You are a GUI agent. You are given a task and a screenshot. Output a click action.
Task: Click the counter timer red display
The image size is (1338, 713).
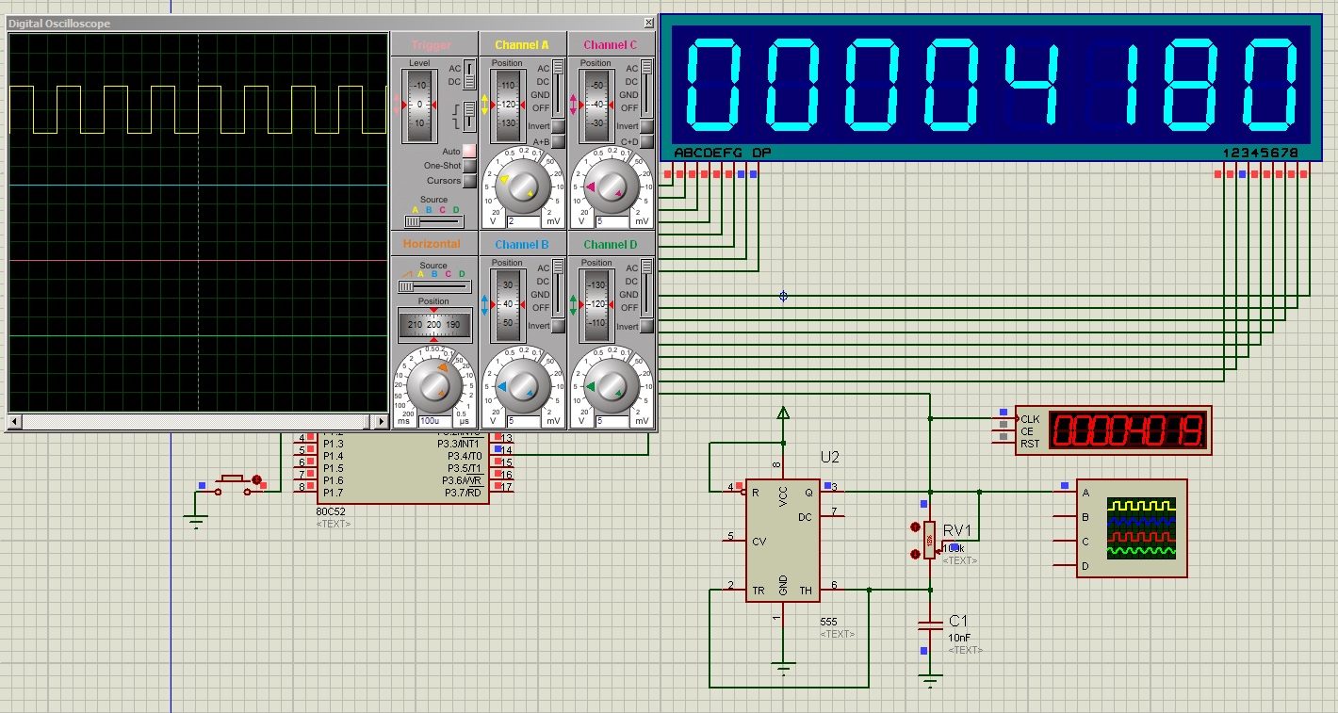point(1130,430)
